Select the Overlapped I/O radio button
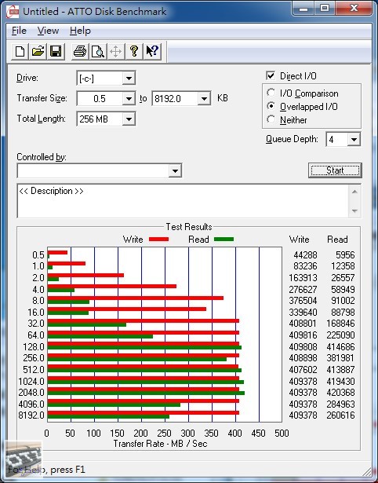 coord(271,106)
